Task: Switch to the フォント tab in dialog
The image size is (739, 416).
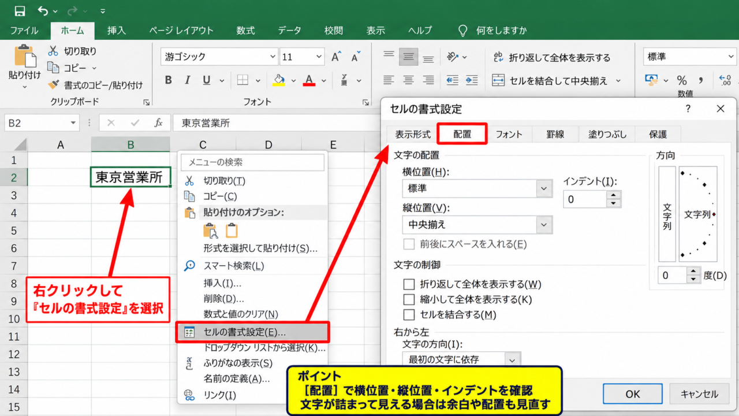Action: point(509,134)
